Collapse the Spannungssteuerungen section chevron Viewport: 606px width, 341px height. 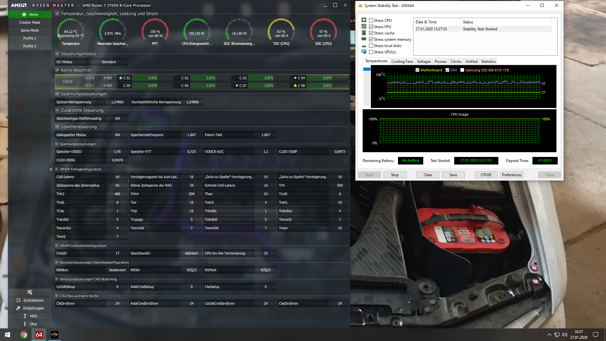57,94
